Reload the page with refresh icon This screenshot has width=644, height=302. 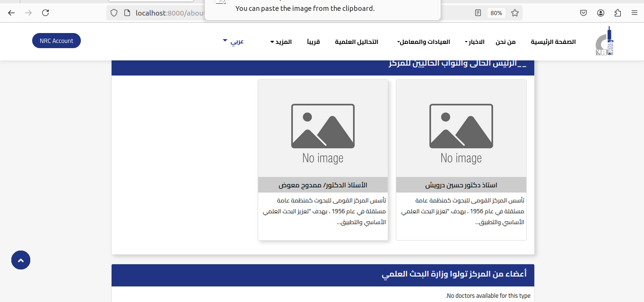45,13
